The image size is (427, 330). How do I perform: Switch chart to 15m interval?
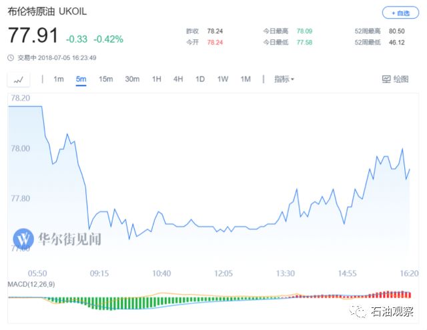(105, 79)
